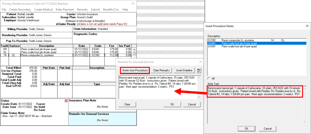
Task: Open the Enter Payment menu
Action: point(65,10)
